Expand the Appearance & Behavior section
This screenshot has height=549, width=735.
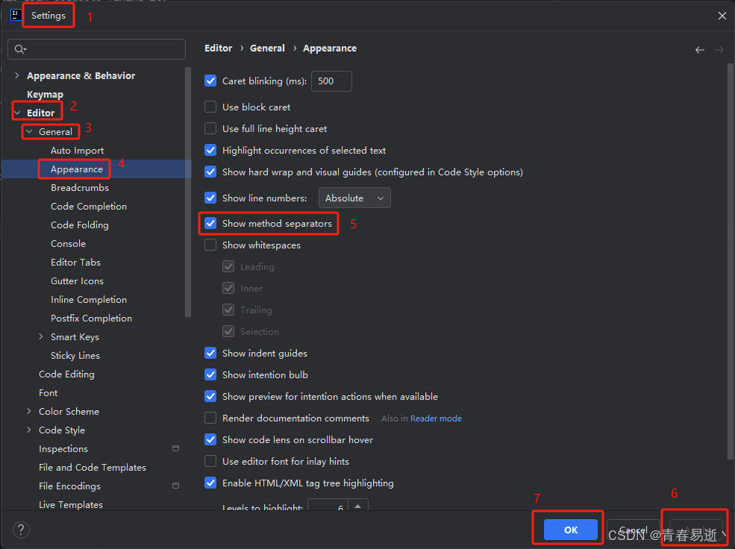point(16,75)
